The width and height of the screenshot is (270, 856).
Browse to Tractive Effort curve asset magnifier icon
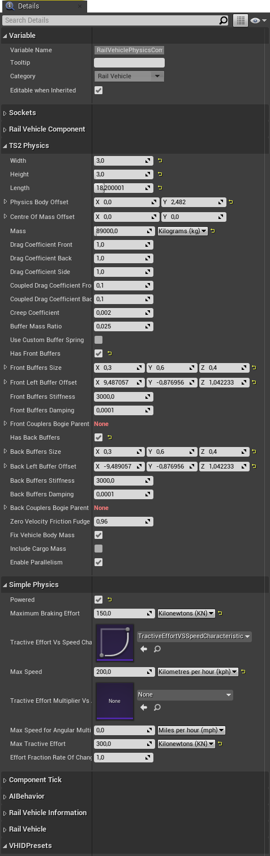tap(157, 649)
